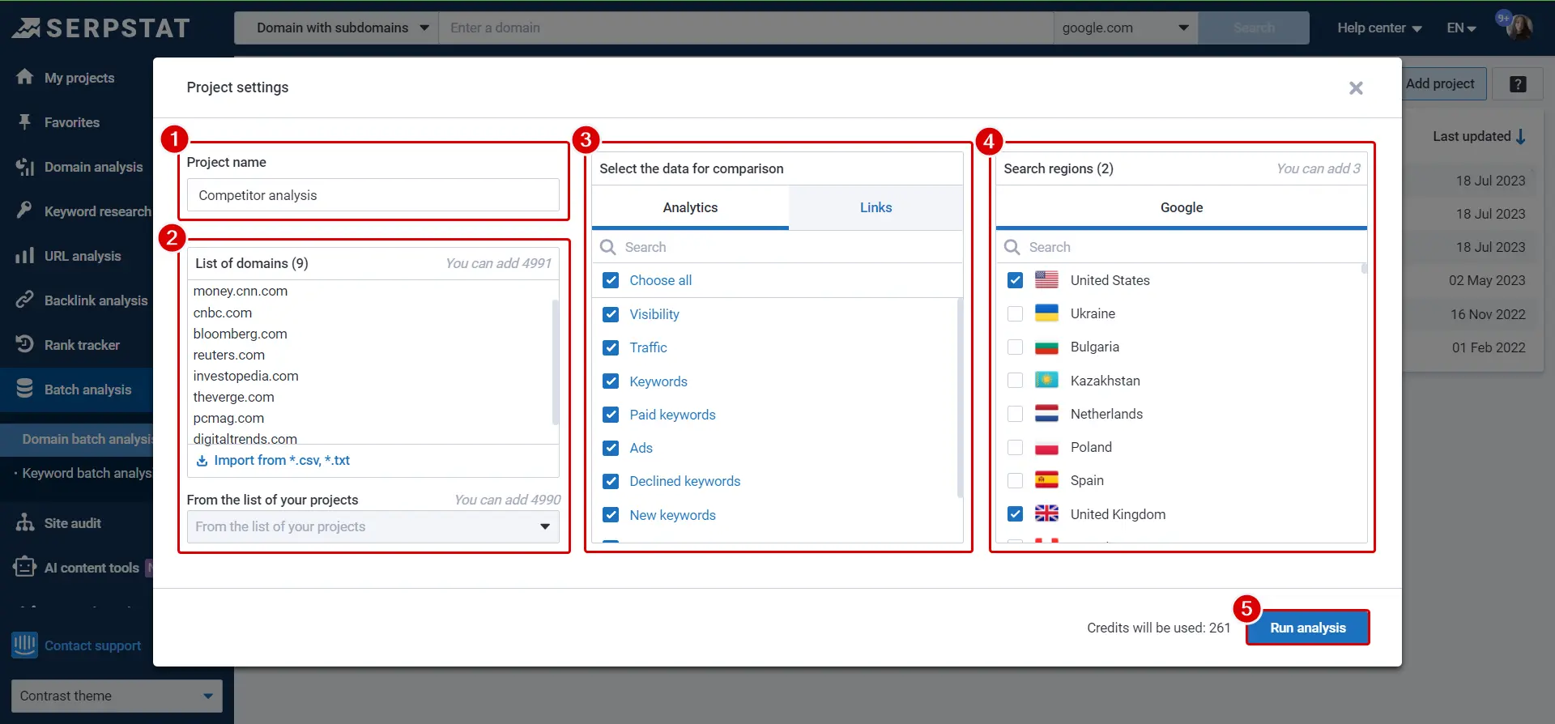Open the Contrast theme dropdown
This screenshot has width=1555, height=724.
coord(117,696)
